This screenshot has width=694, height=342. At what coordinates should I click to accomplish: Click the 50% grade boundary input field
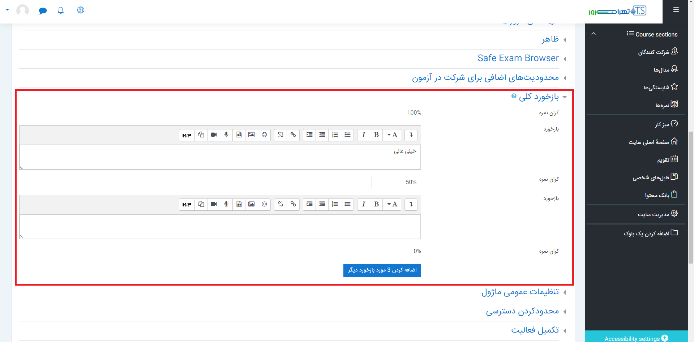coord(396,182)
